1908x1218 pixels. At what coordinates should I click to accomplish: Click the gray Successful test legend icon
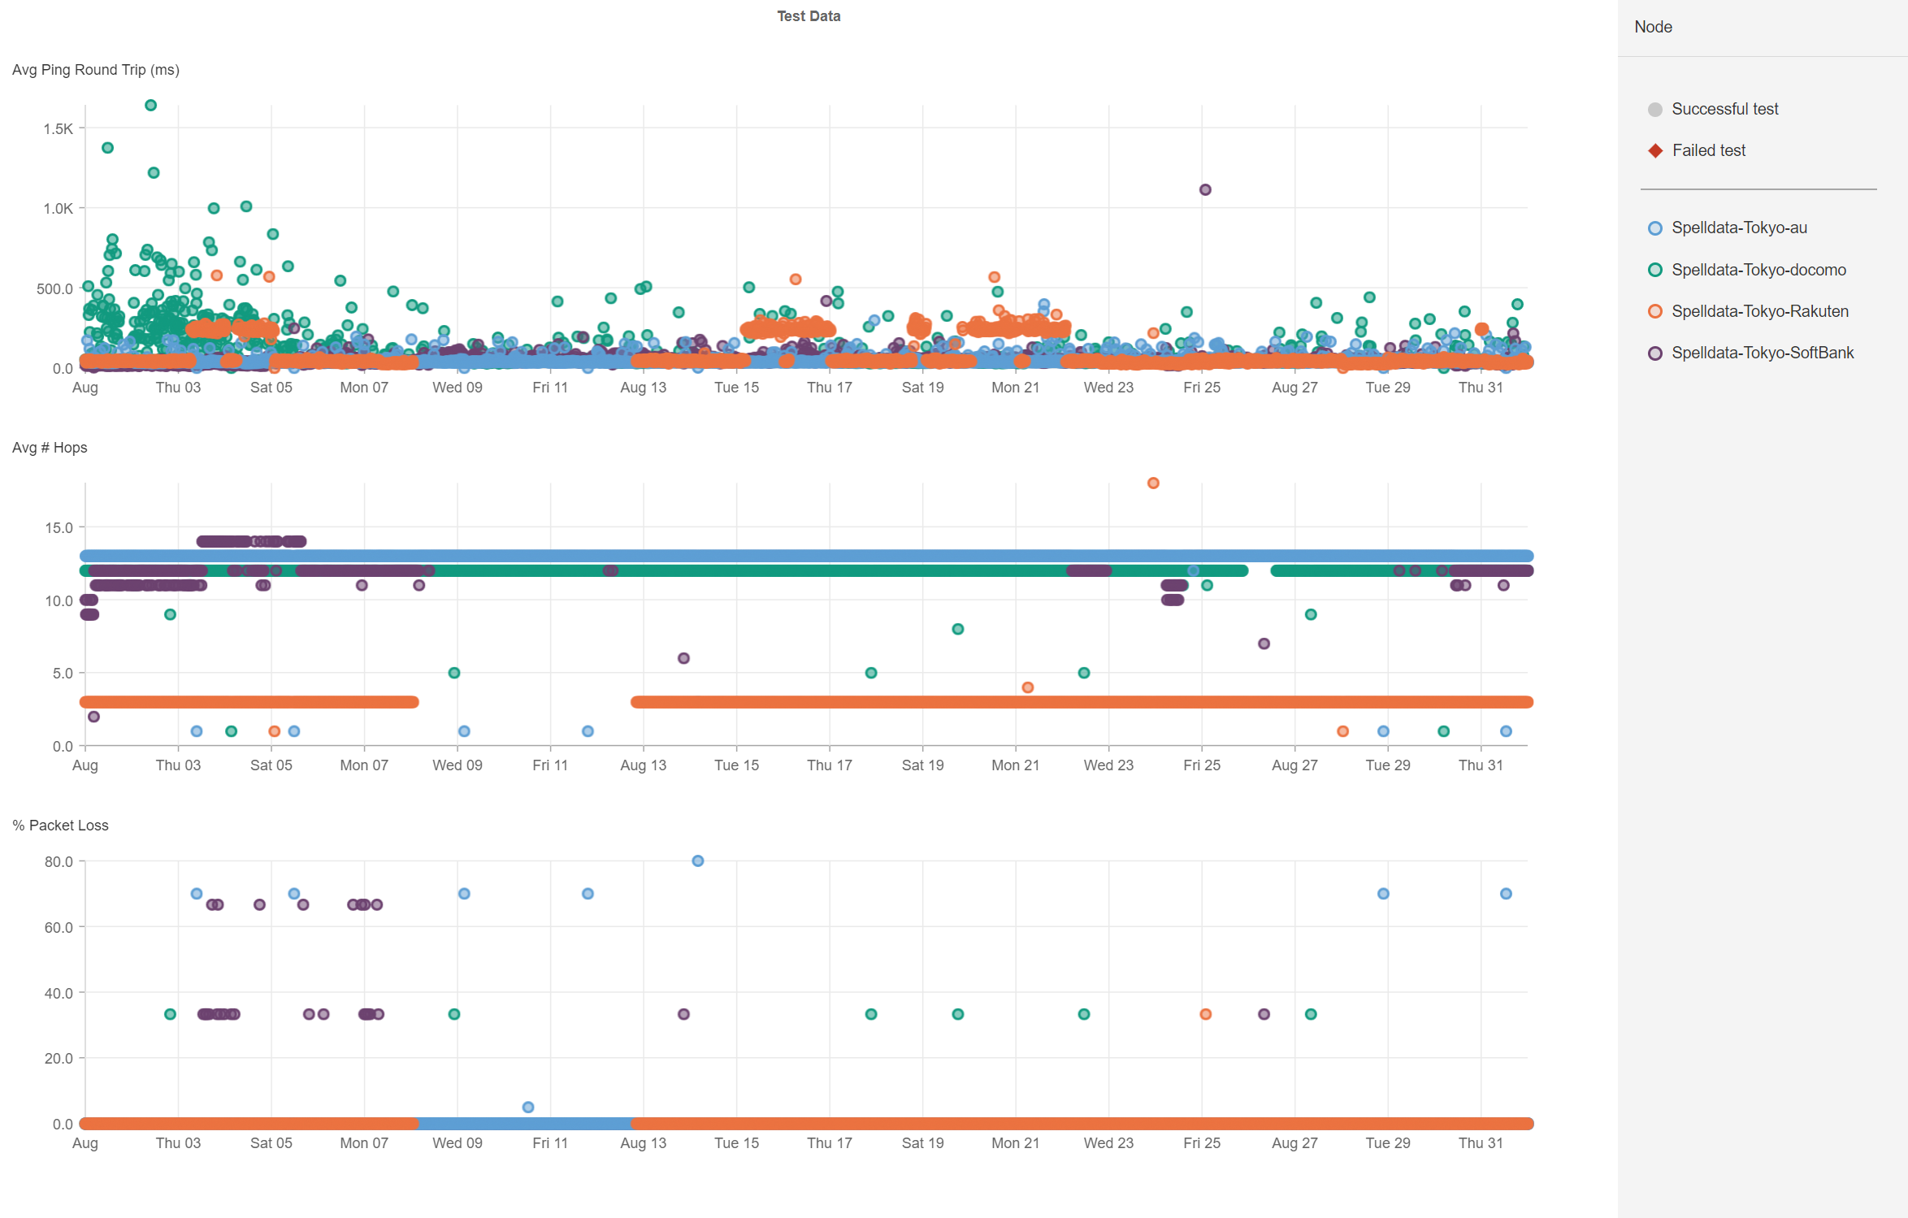tap(1654, 110)
